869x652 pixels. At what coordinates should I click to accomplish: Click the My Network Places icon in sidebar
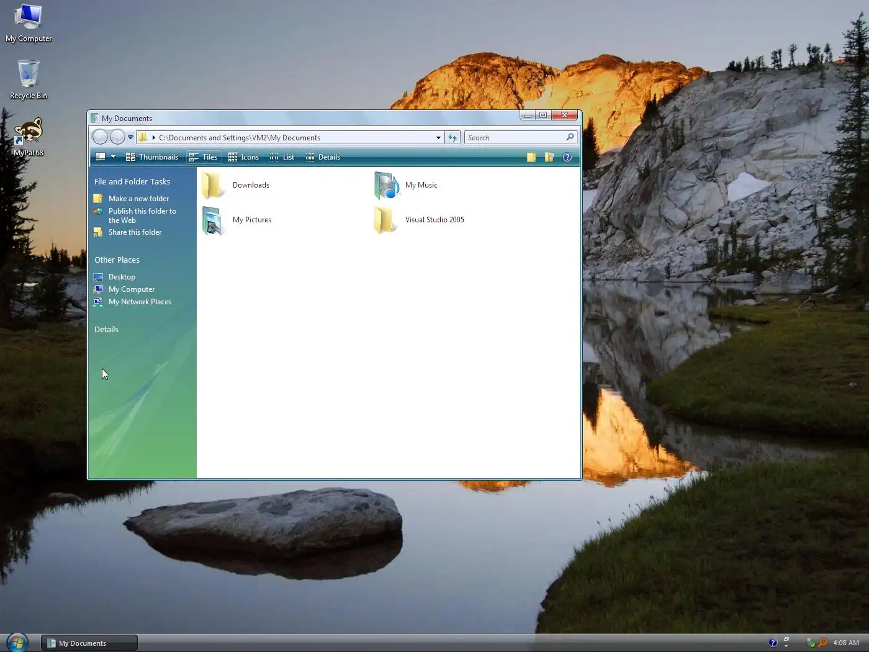tap(98, 302)
